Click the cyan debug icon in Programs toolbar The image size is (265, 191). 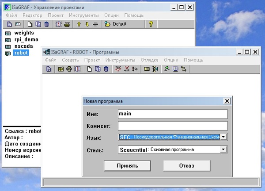[155, 69]
